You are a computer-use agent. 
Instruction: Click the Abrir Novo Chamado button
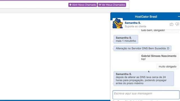pyautogui.click(x=83, y=5)
